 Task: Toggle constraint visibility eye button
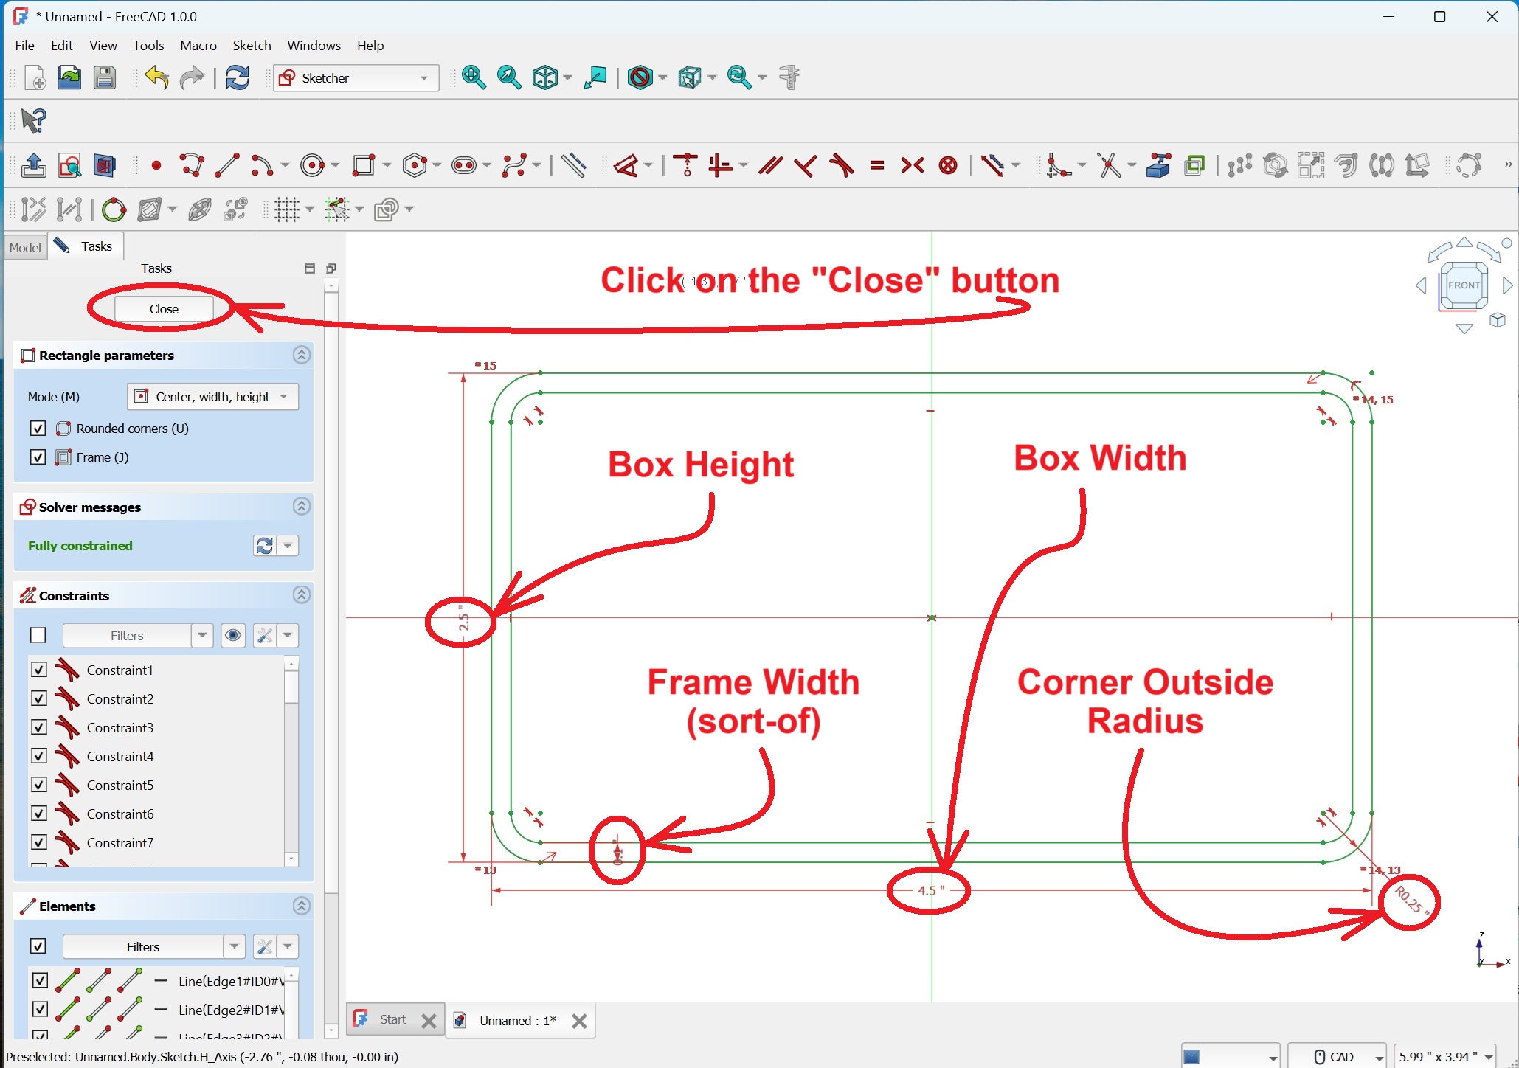[233, 635]
